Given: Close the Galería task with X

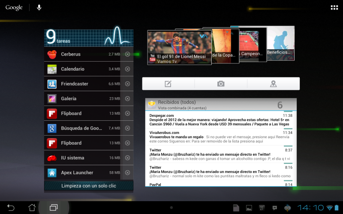Looking at the screenshot, I should pos(127,99).
